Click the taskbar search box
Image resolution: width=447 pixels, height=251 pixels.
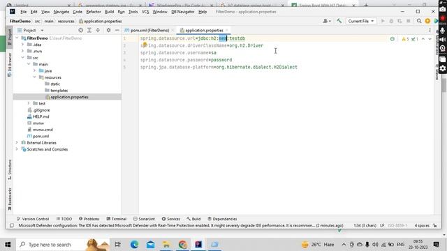[63, 245]
